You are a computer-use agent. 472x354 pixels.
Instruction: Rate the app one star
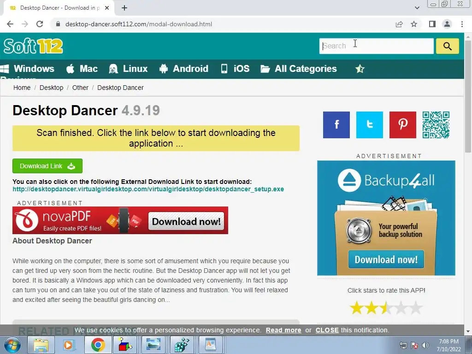pos(357,307)
